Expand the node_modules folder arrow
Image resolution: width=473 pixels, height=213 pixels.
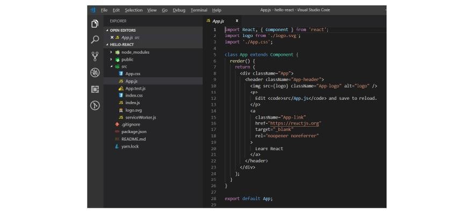111,52
